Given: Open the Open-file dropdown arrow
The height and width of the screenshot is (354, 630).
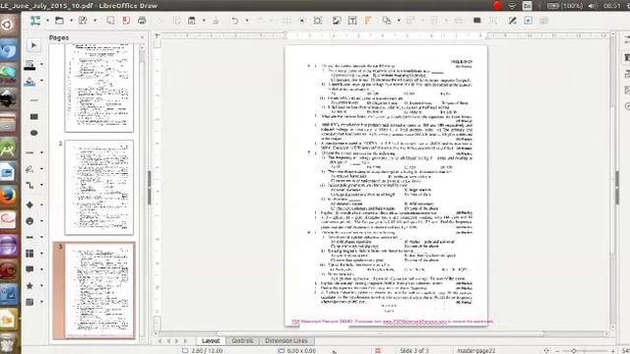Looking at the screenshot, I should tap(71, 21).
